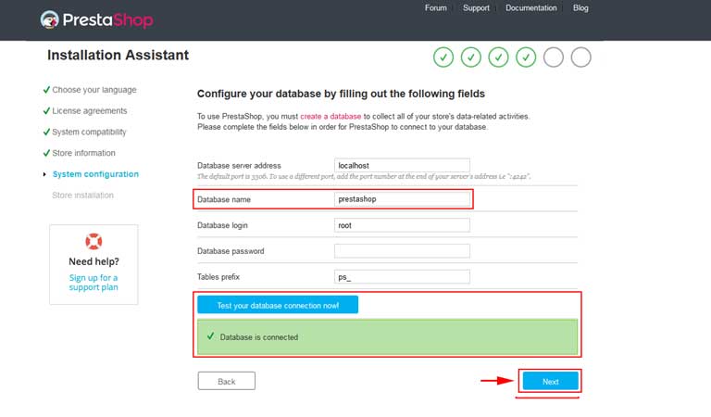711x417 pixels.
Task: Click the 'Tables prefix' label
Action: tap(218, 277)
